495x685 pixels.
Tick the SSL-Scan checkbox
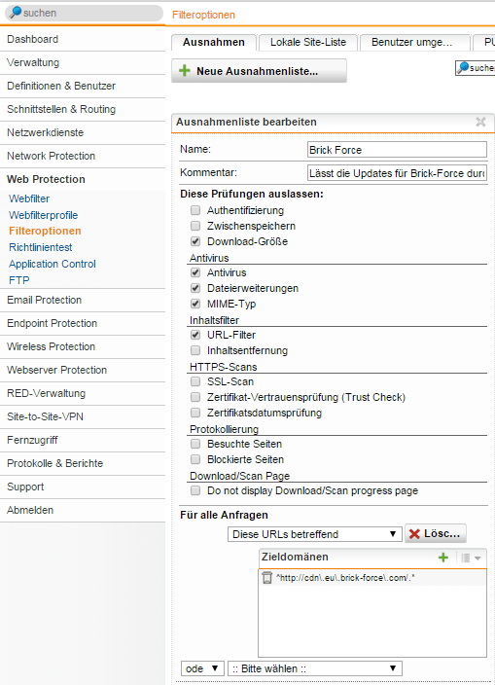pyautogui.click(x=195, y=381)
